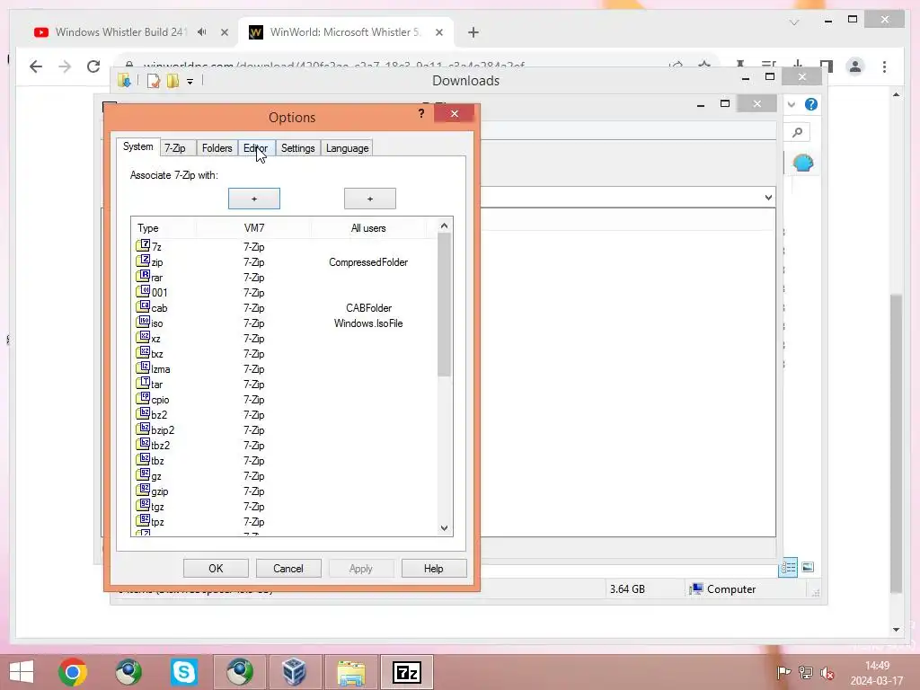The width and height of the screenshot is (920, 690).
Task: Cancel the Options dialog
Action: (288, 569)
